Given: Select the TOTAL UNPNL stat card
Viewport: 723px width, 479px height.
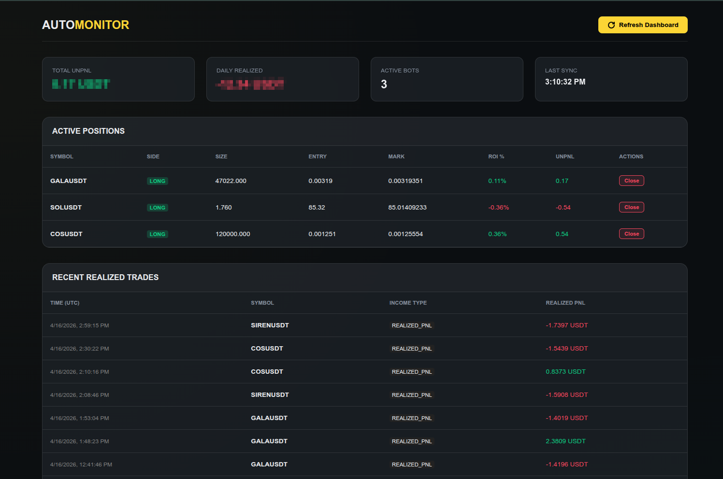Looking at the screenshot, I should click(x=118, y=79).
